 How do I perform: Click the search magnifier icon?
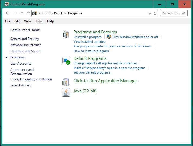click(x=184, y=13)
